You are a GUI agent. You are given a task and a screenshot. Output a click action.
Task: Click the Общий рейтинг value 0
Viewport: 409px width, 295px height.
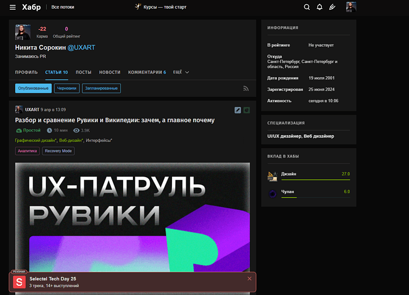(x=66, y=29)
